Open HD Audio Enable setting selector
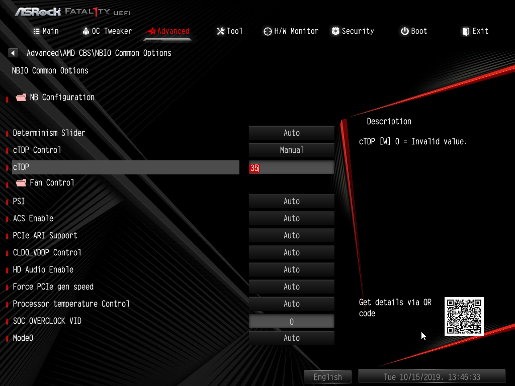Viewport: 515px width, 386px height. 291,270
